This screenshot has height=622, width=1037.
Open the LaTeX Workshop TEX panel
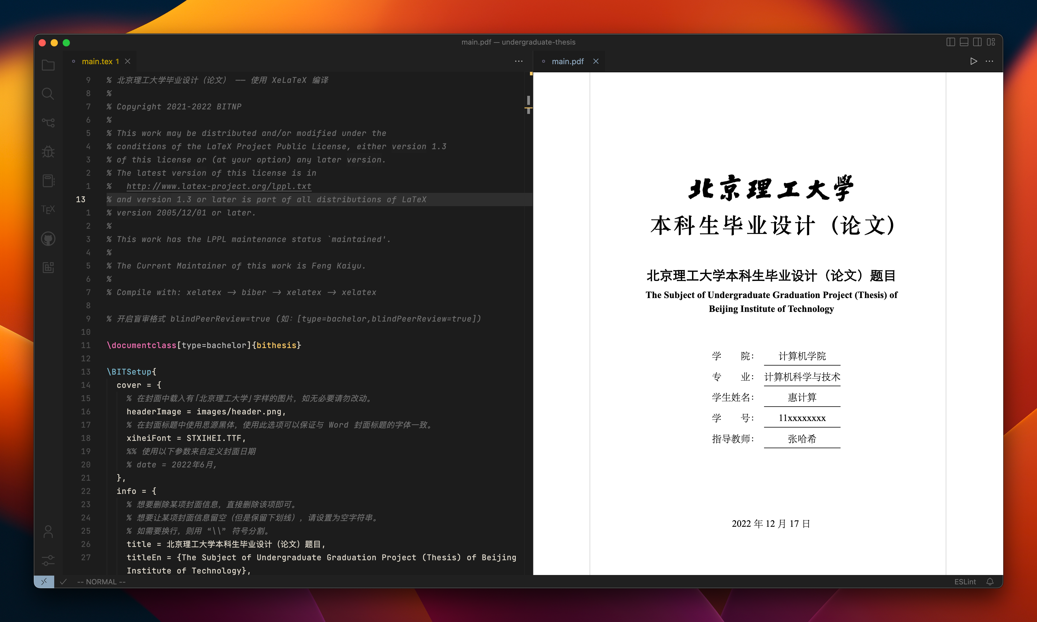coord(48,209)
